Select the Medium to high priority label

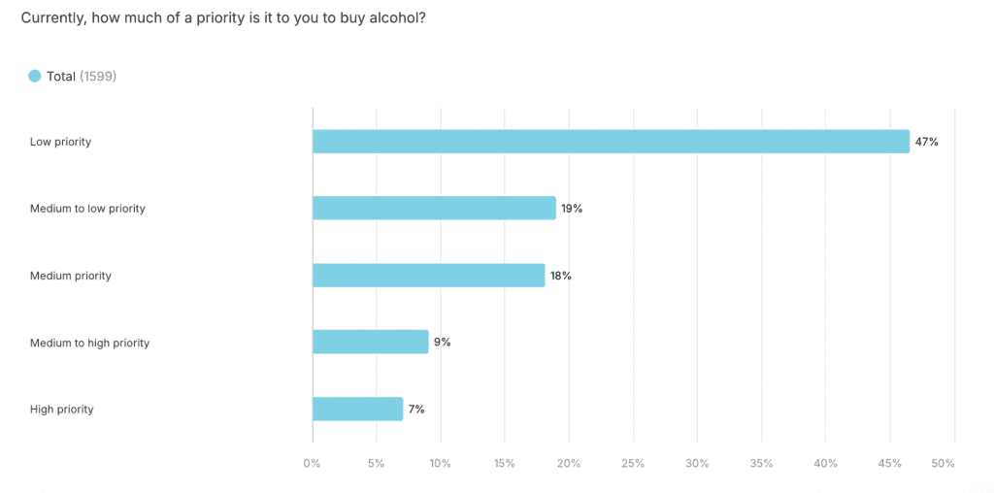tap(89, 343)
